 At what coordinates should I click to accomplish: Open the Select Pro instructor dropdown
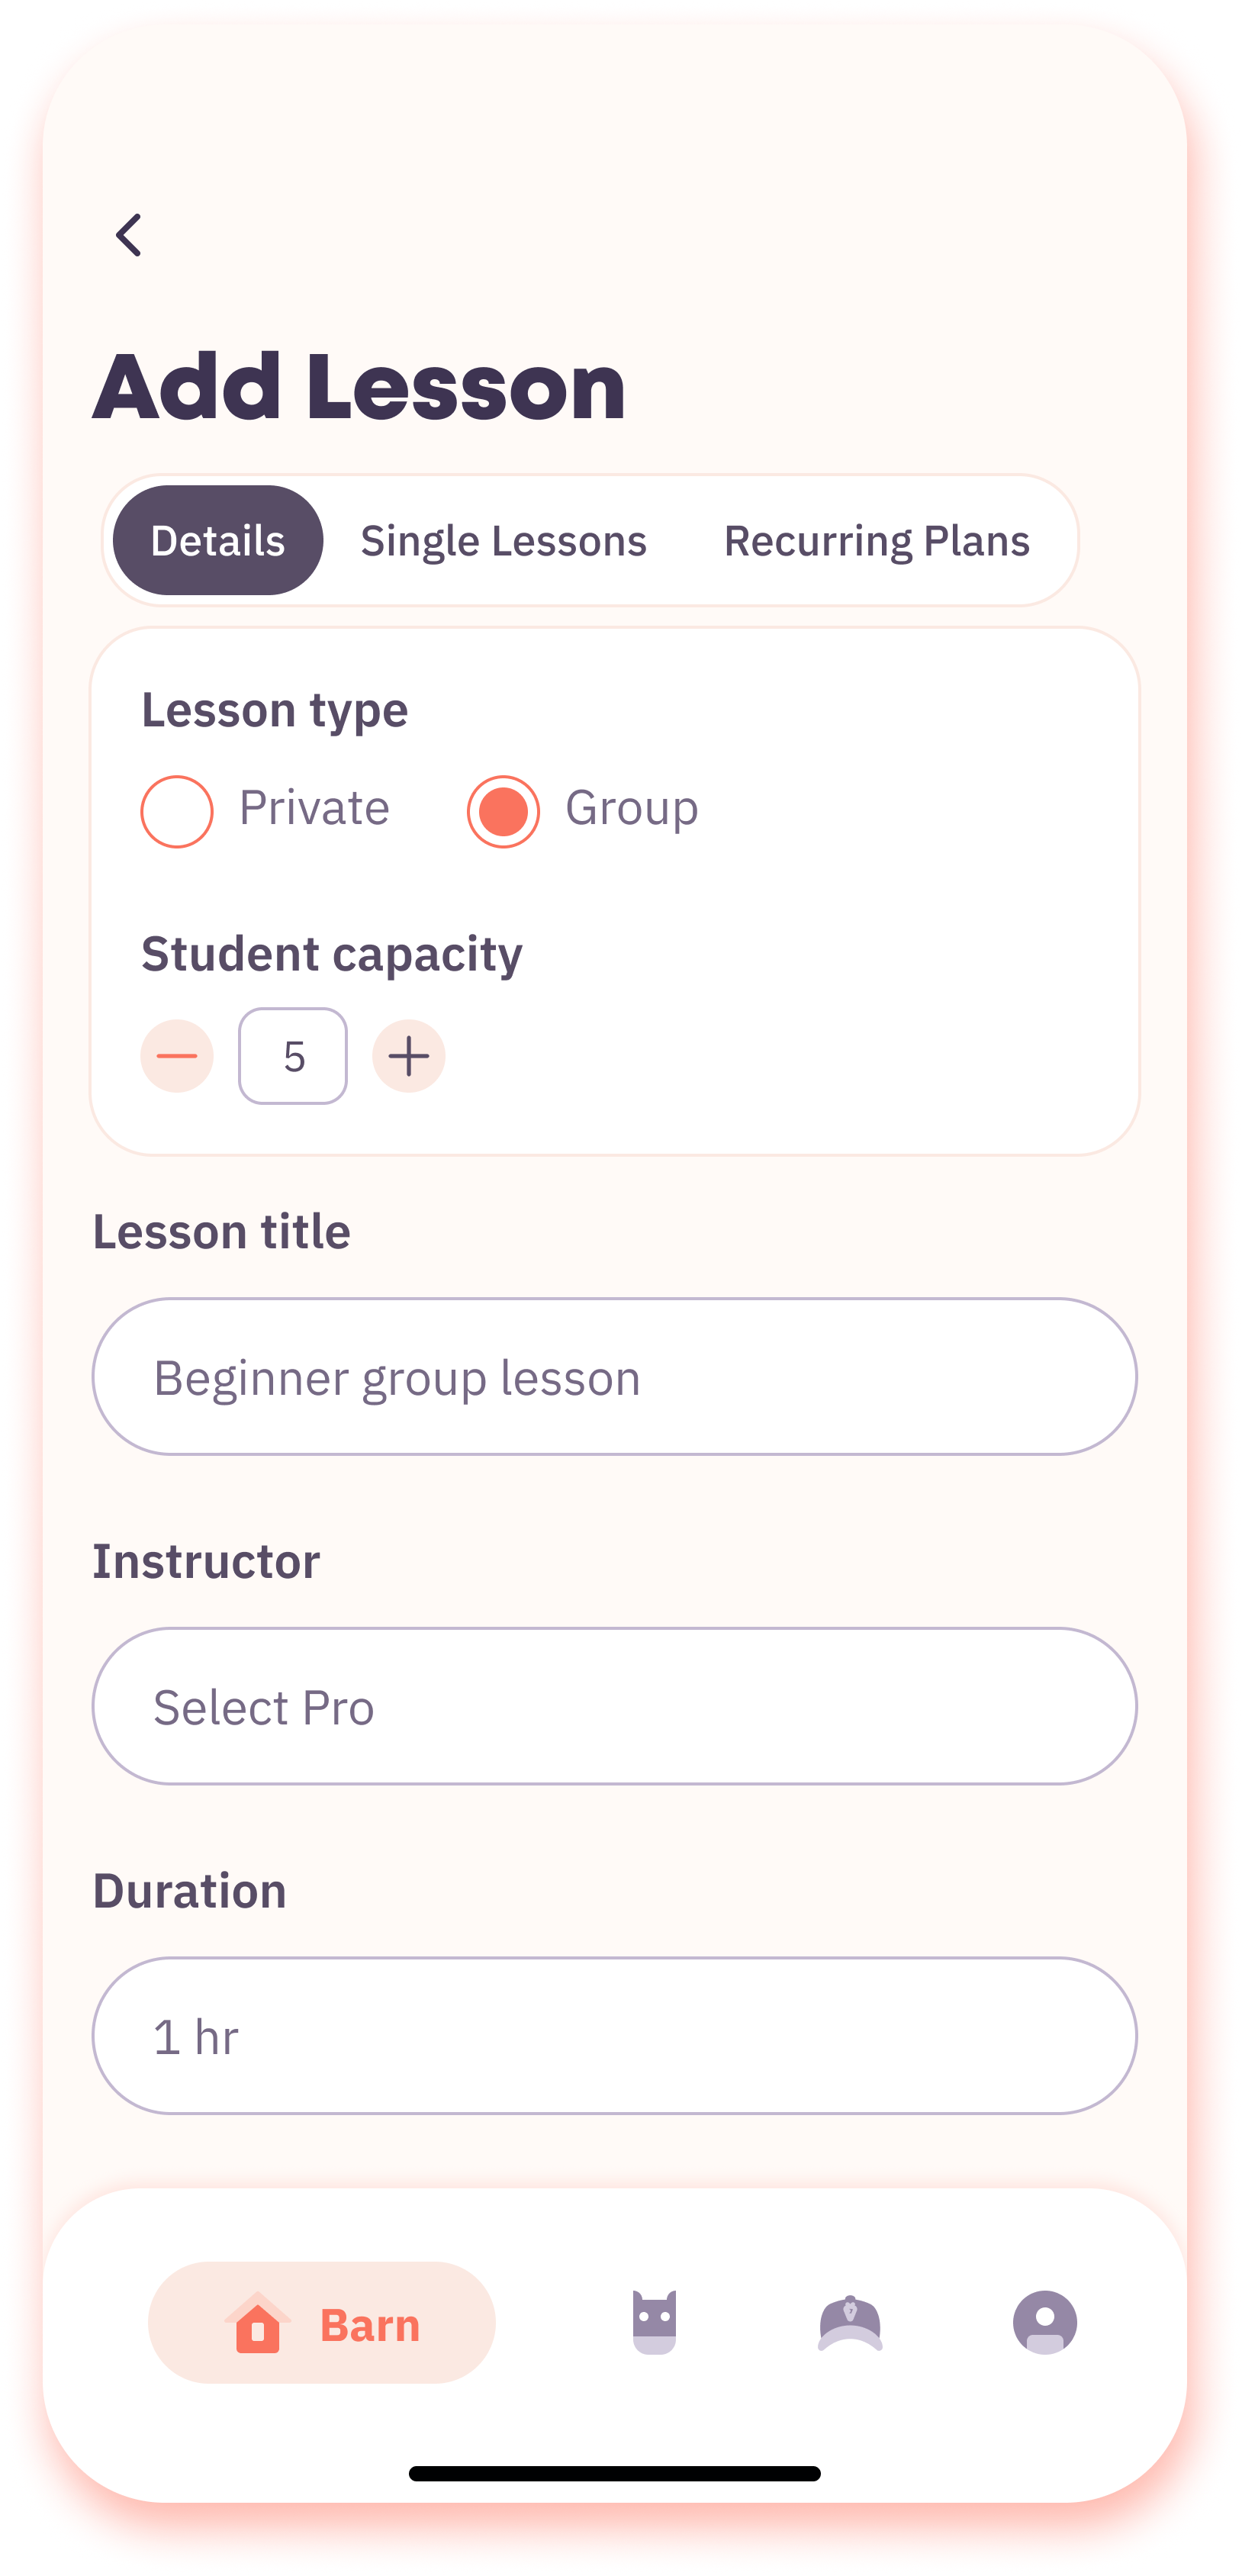pos(615,1706)
